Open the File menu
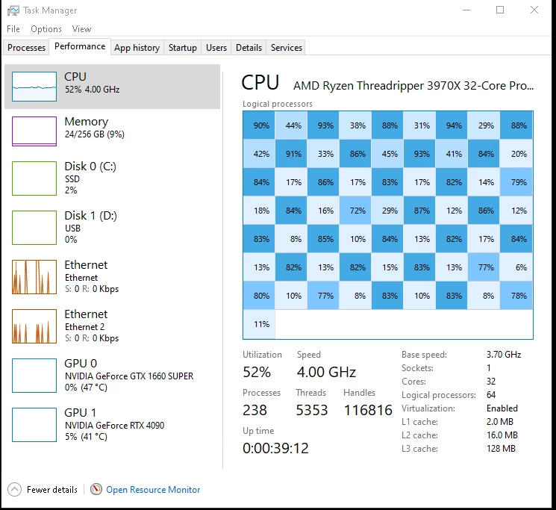556x510 pixels. pos(13,29)
